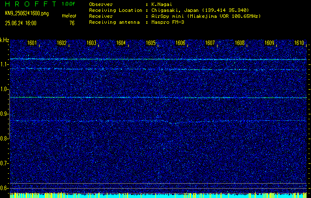Click the Receiving antenna label

pos(114,22)
